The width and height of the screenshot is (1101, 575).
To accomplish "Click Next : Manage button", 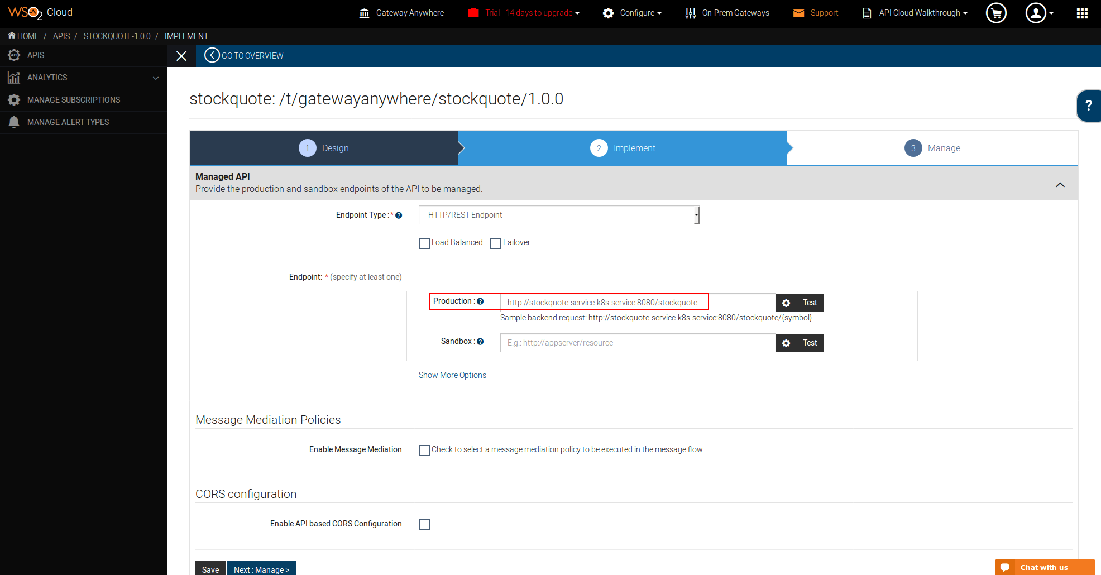I will click(261, 569).
